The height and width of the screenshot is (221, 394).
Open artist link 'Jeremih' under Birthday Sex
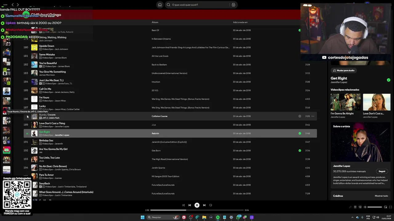click(58, 144)
